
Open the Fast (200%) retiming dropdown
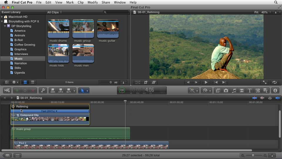point(49,111)
